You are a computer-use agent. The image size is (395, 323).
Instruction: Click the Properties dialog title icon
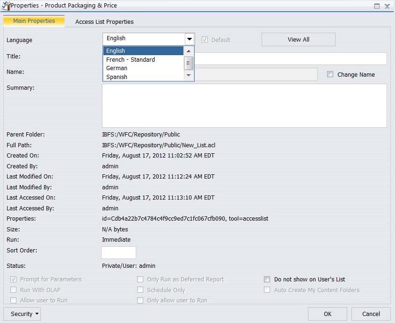(x=5, y=6)
